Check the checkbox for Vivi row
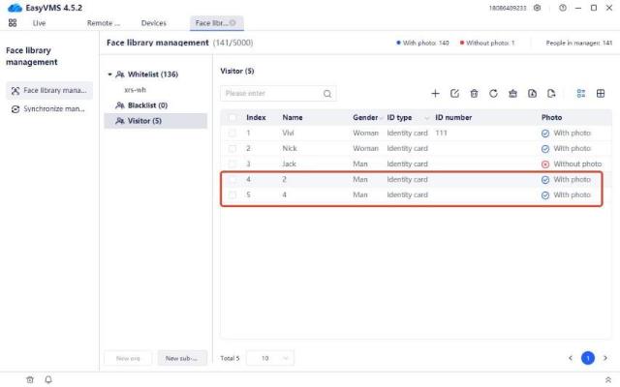The width and height of the screenshot is (620, 387). click(x=232, y=133)
